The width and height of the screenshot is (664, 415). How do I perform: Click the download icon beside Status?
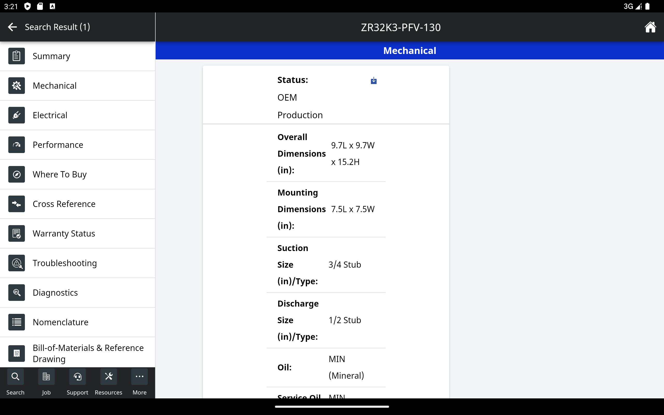click(374, 81)
